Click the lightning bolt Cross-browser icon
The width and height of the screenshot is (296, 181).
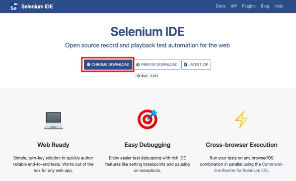click(241, 120)
